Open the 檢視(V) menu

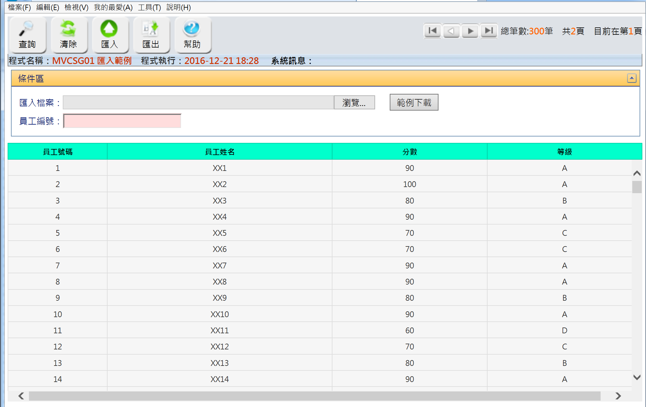pyautogui.click(x=76, y=7)
